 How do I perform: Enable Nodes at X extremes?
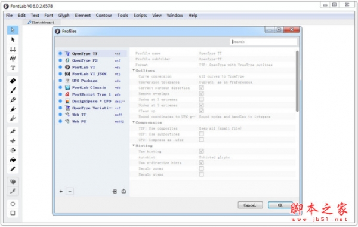(202, 99)
